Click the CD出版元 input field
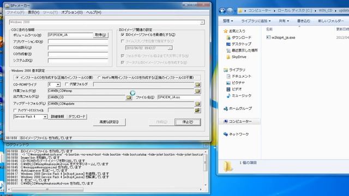349x196 pixels. pyautogui.click(x=78, y=48)
